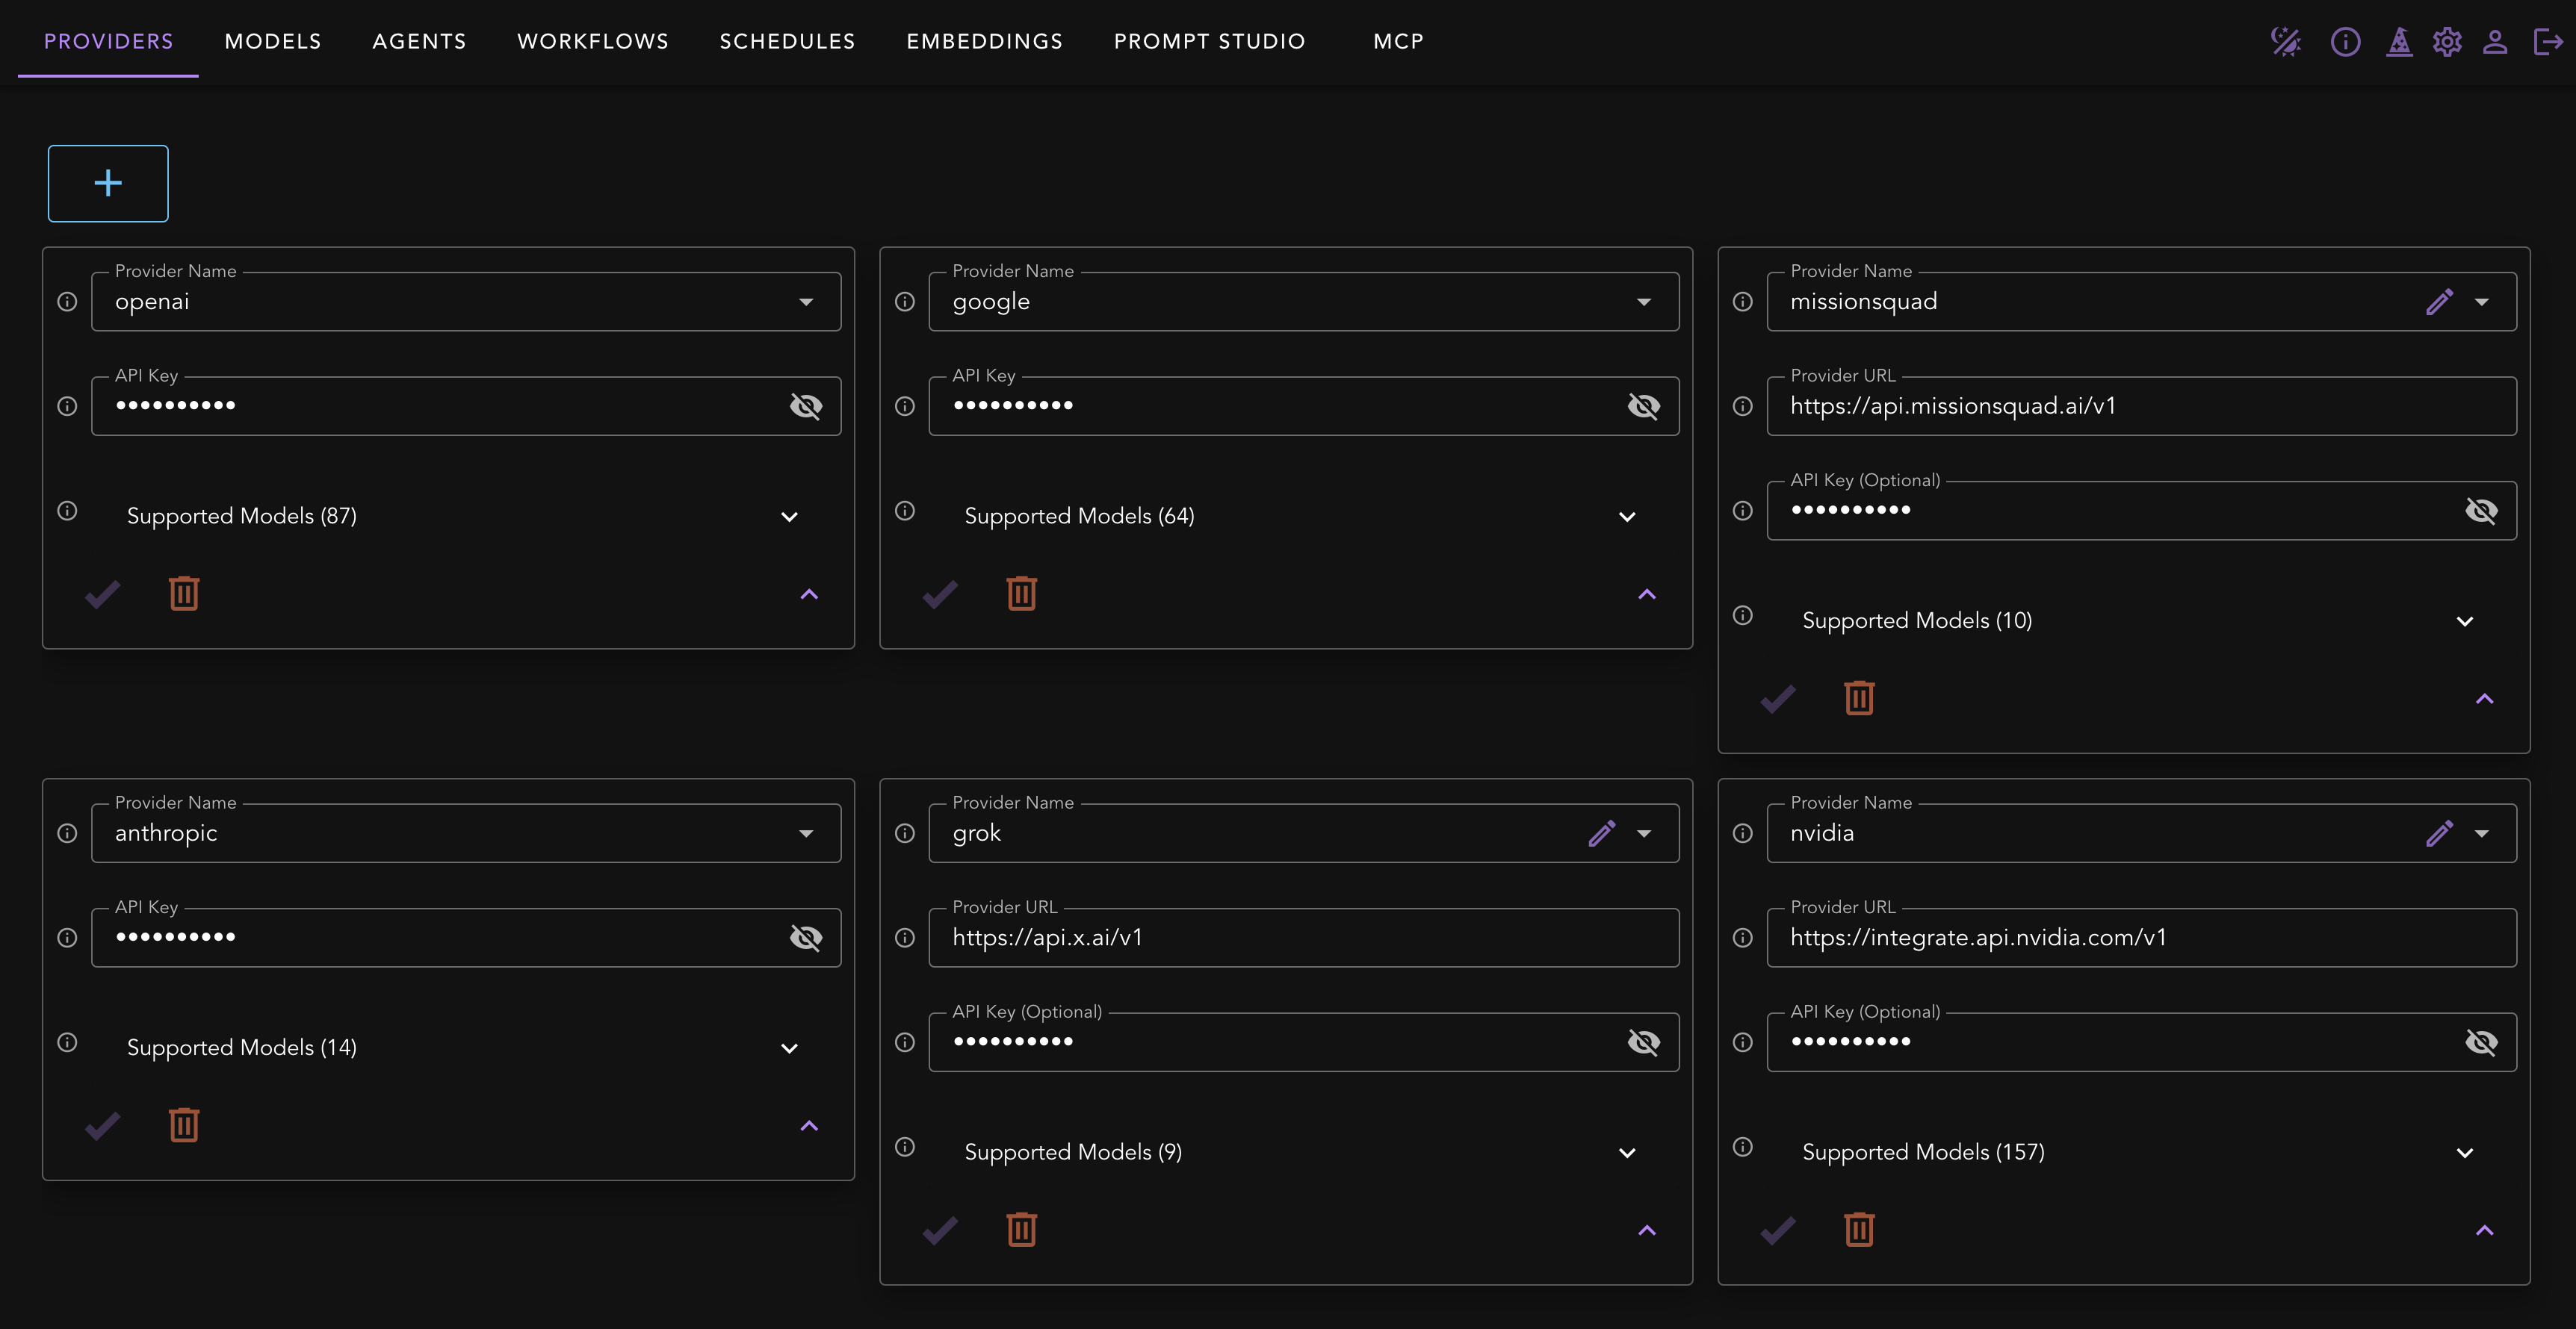
Task: Click info icon beside anthropic Supported Models
Action: click(67, 1042)
